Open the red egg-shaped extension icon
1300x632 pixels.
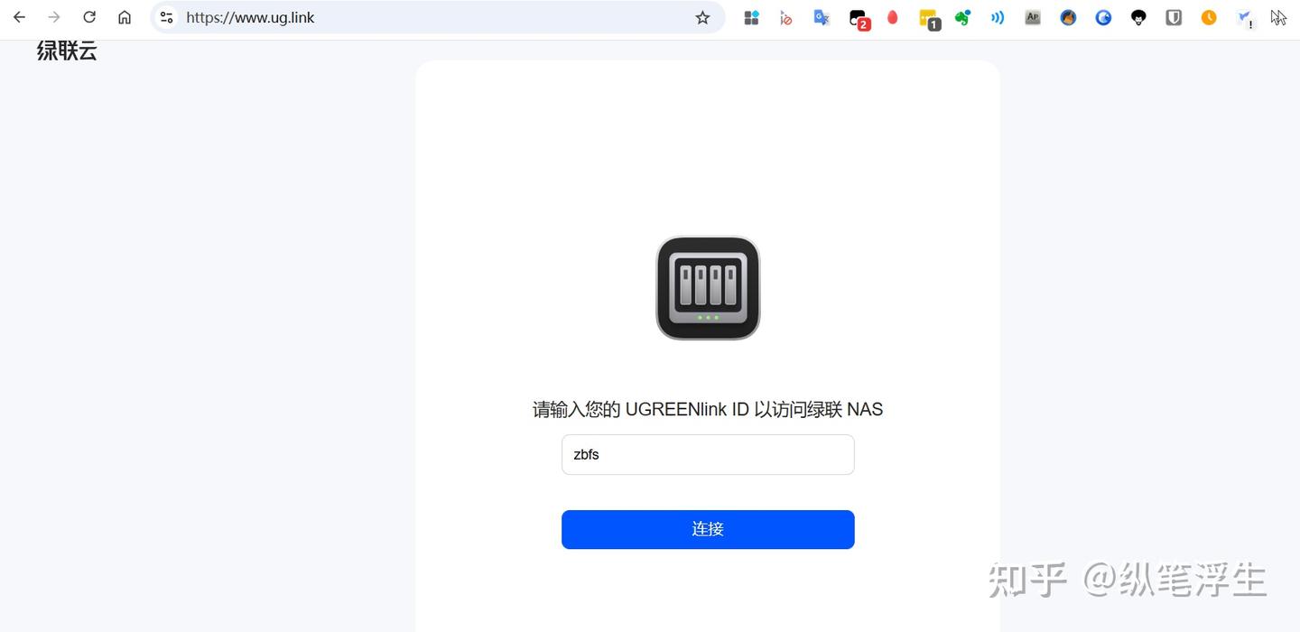point(893,17)
